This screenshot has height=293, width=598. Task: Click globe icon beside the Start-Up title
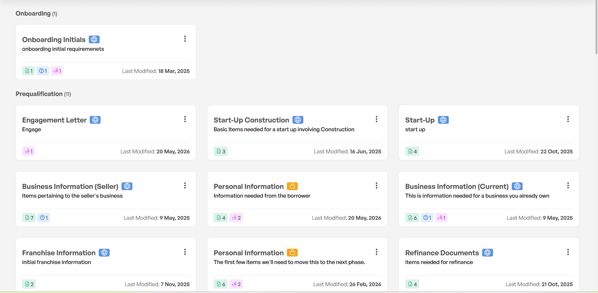(x=443, y=120)
